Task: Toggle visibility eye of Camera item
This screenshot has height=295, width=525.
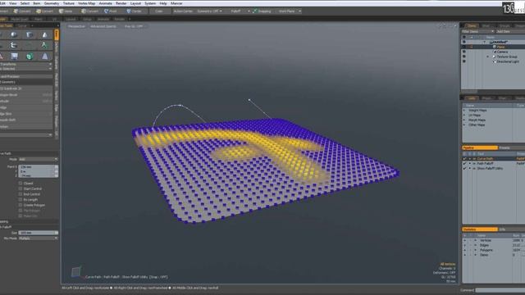Action: (x=464, y=52)
